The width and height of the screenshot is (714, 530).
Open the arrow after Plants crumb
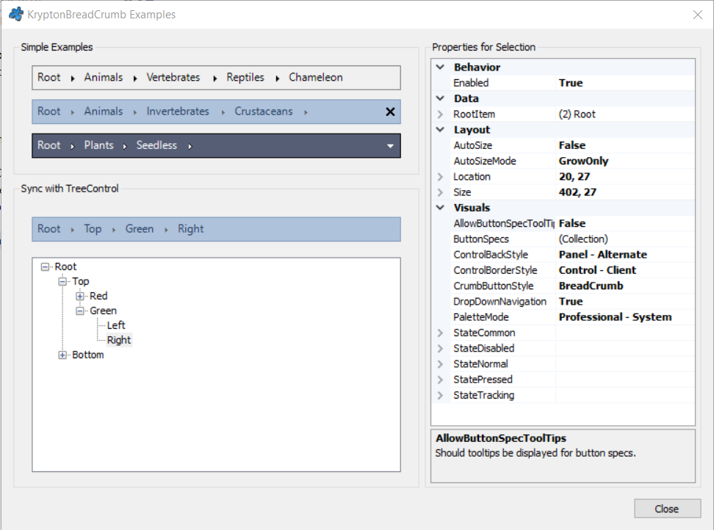(124, 147)
